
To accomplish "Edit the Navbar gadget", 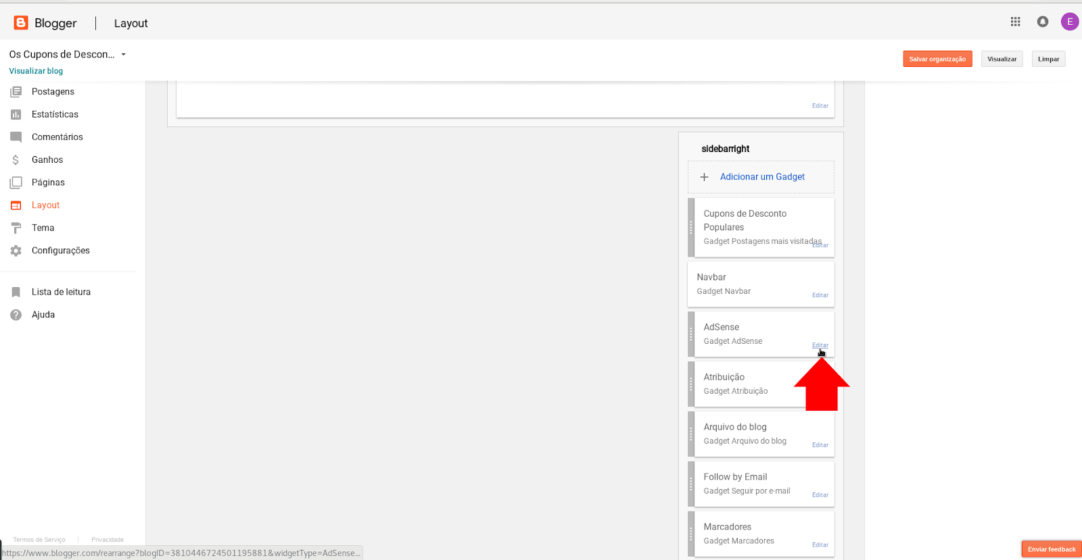I will point(820,295).
